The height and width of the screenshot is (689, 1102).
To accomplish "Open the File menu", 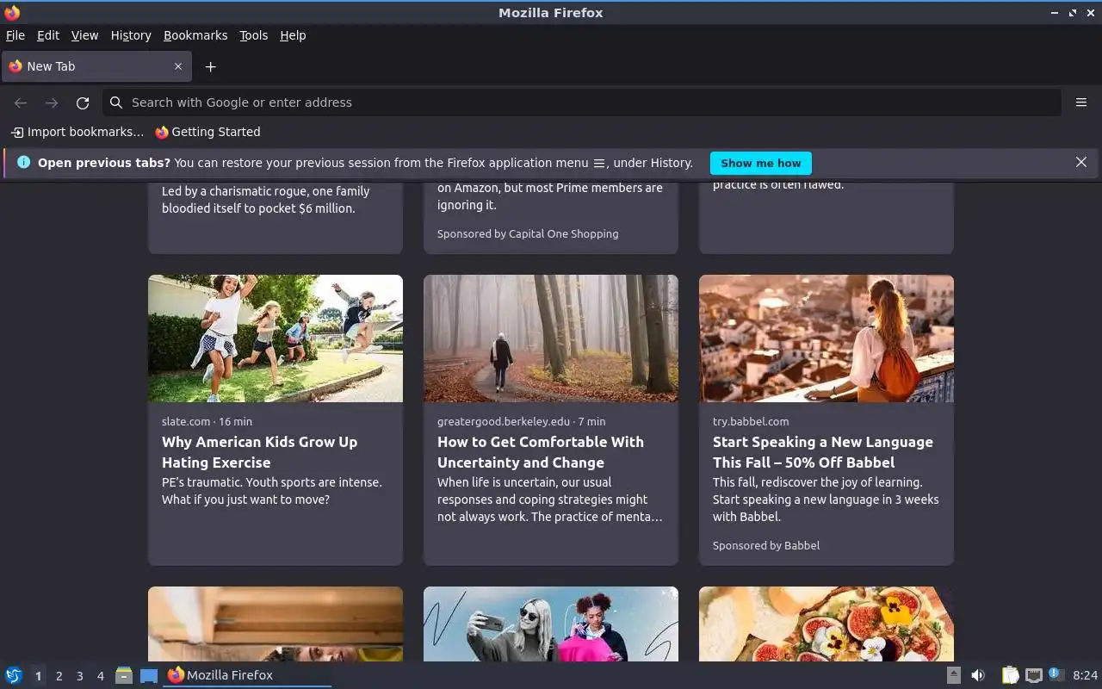I will [15, 35].
